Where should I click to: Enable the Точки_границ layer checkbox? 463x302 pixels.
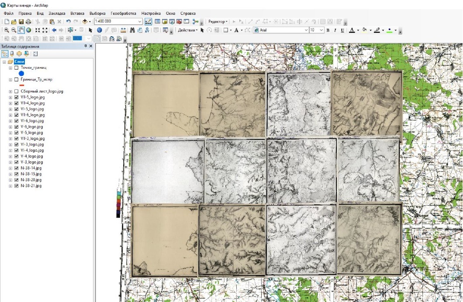[16, 68]
